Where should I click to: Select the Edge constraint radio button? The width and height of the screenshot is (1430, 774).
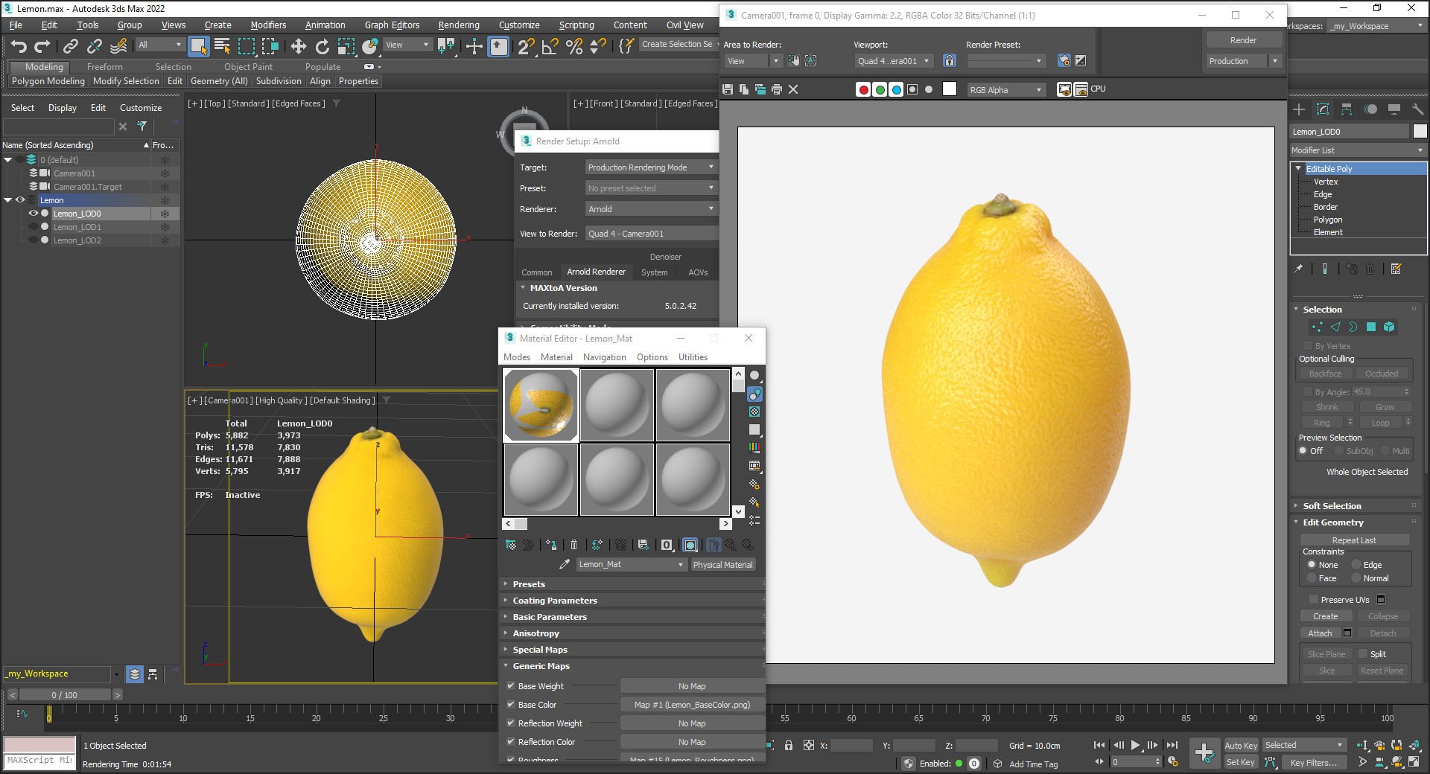1356,565
